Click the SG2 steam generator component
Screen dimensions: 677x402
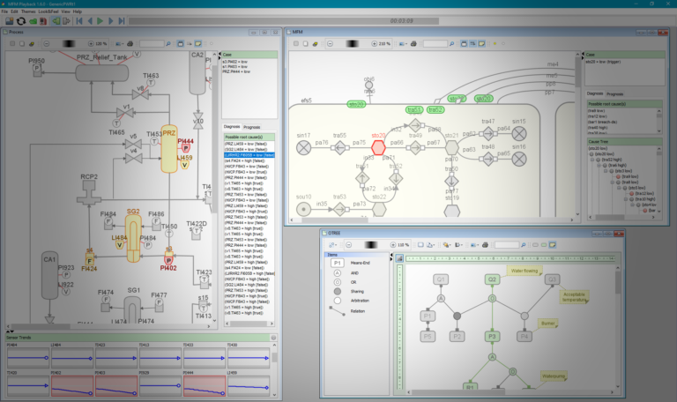coord(133,238)
